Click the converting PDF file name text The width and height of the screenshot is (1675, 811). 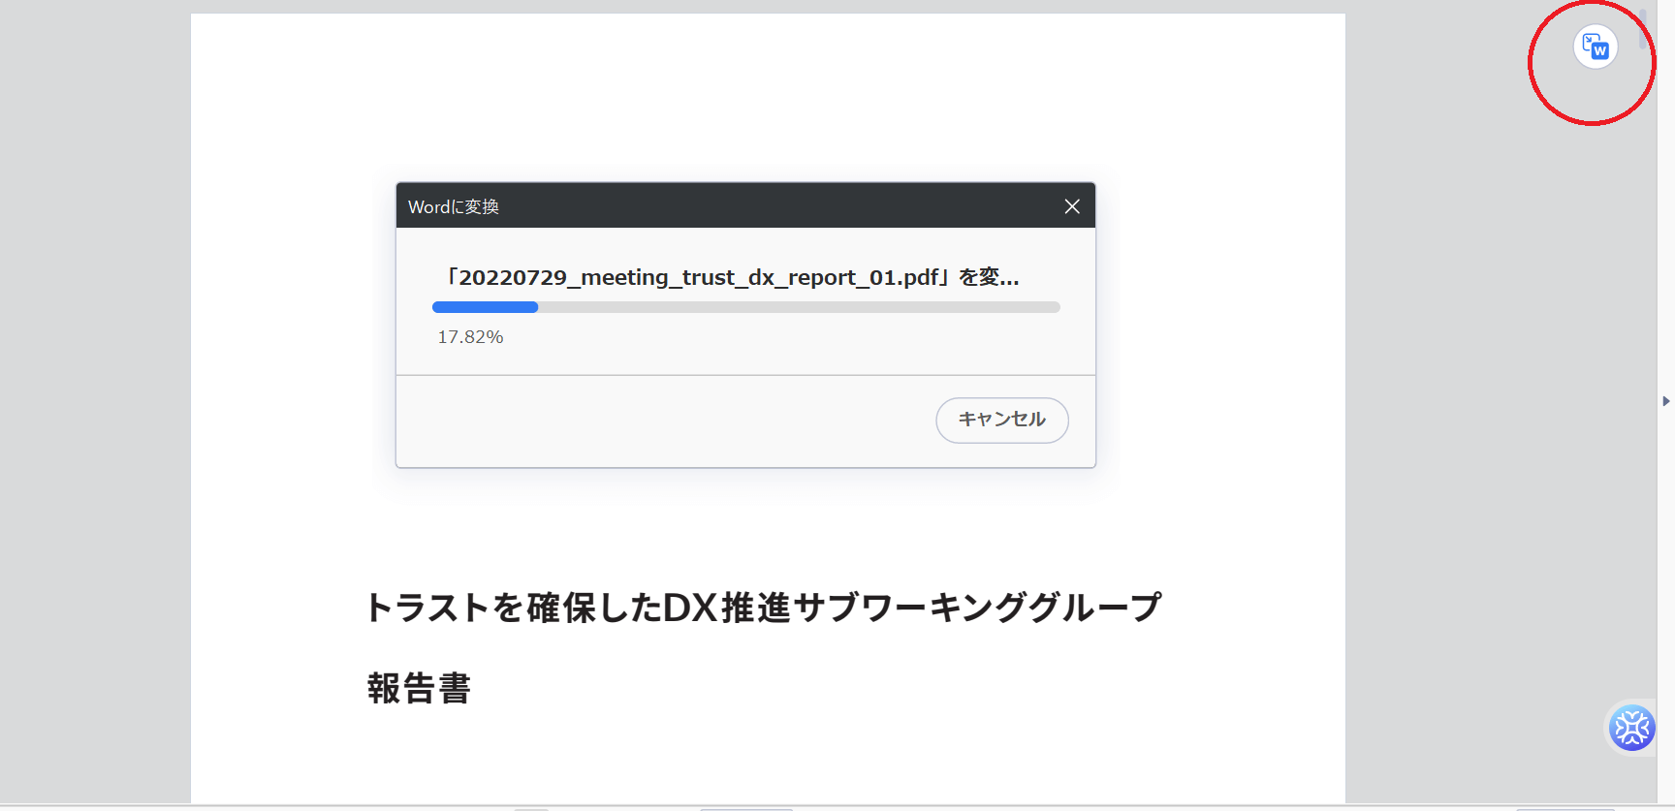732,277
